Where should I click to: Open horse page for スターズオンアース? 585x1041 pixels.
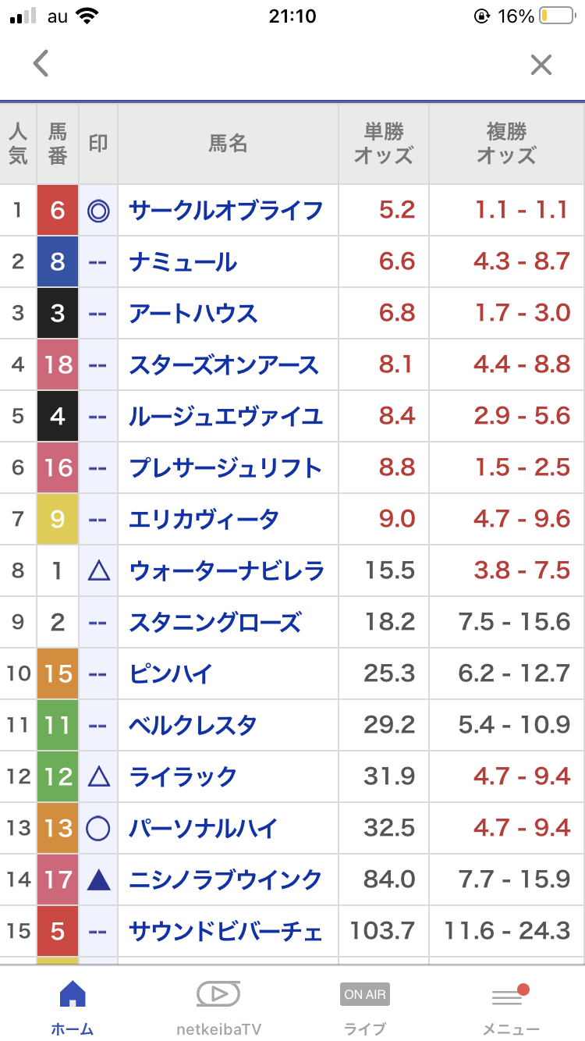224,365
